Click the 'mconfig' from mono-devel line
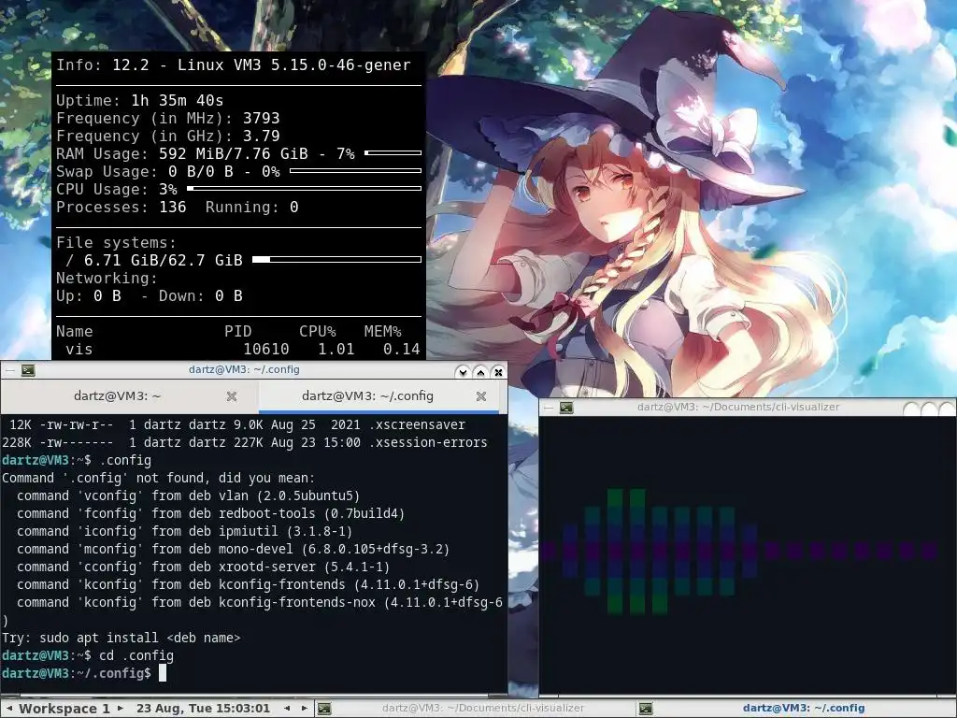This screenshot has height=718, width=957. (233, 549)
